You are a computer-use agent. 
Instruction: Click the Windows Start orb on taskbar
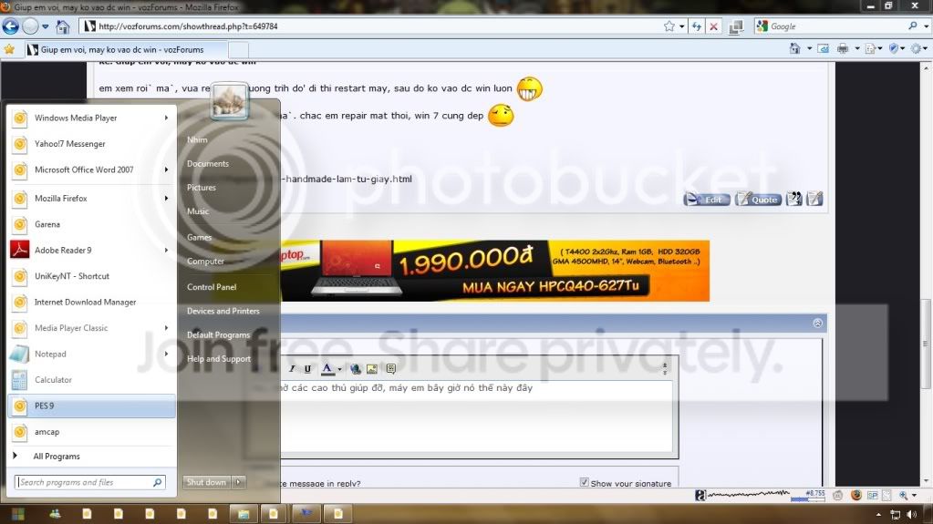coord(17,514)
